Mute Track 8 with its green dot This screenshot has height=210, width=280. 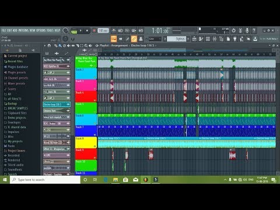pyautogui.click(x=95, y=146)
